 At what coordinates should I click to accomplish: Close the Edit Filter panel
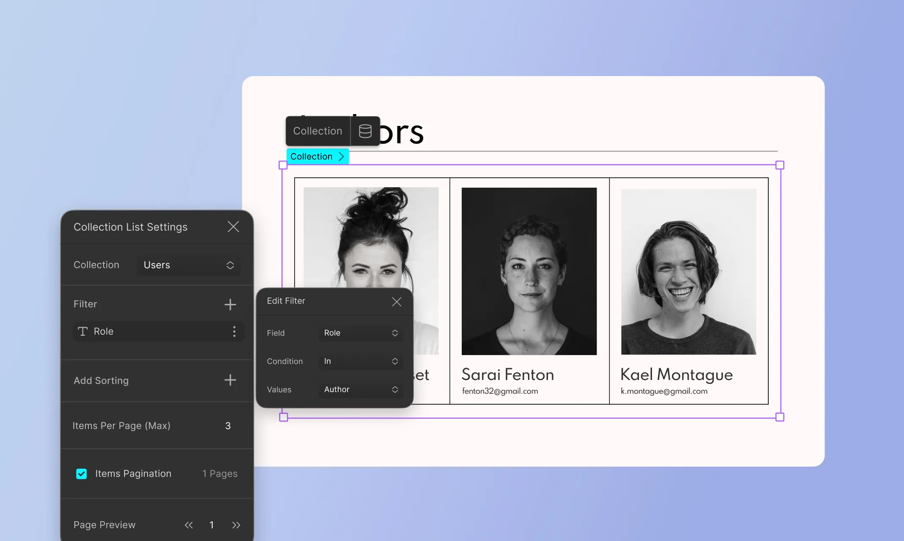396,301
